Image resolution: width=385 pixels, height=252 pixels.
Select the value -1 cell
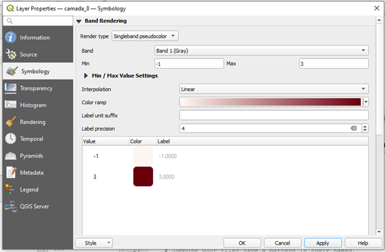point(96,157)
